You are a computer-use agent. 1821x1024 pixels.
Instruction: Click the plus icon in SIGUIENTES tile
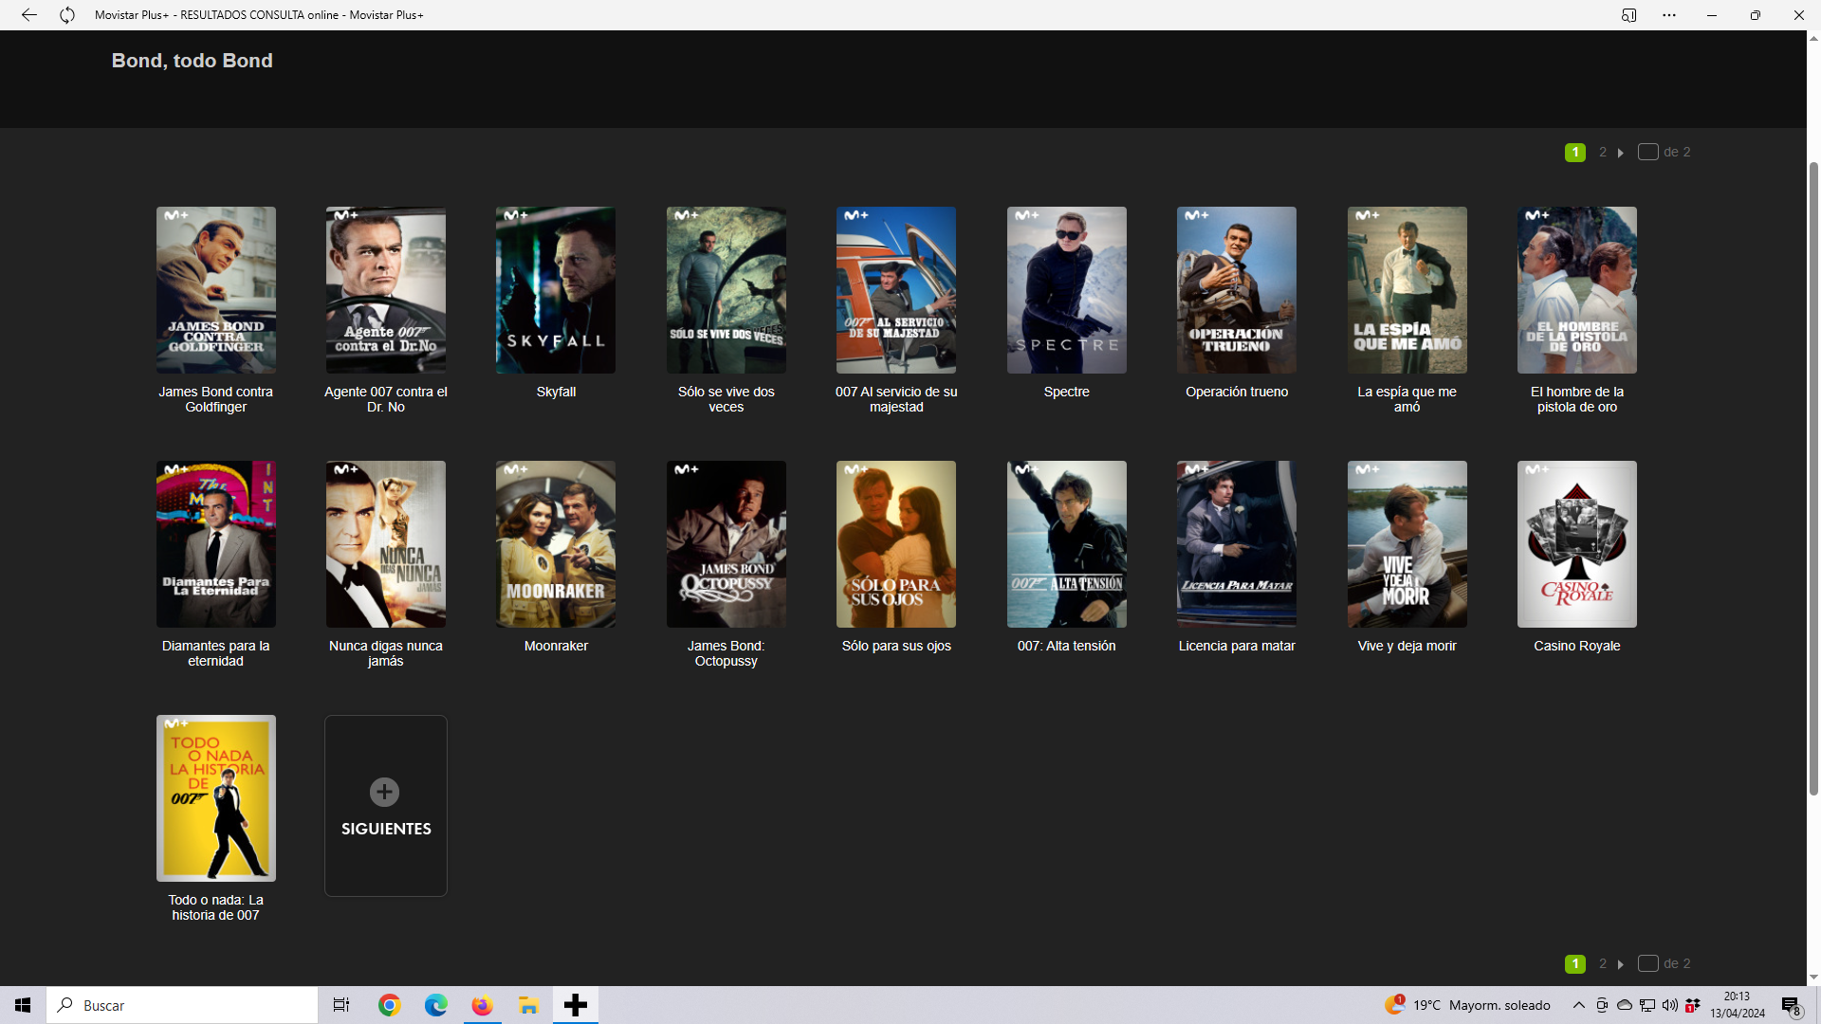tap(384, 792)
